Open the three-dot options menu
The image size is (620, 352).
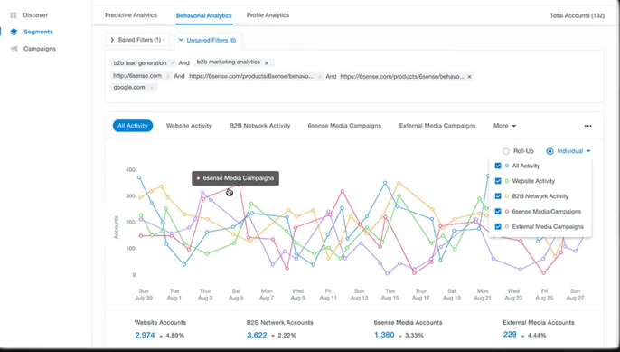pyautogui.click(x=588, y=126)
